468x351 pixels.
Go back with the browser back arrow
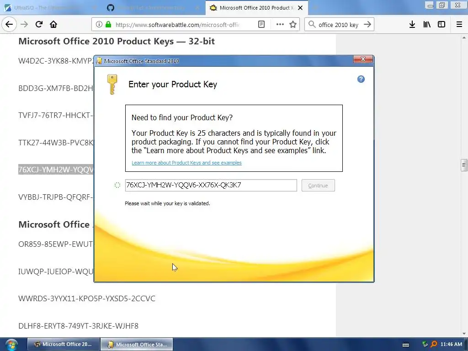point(9,24)
